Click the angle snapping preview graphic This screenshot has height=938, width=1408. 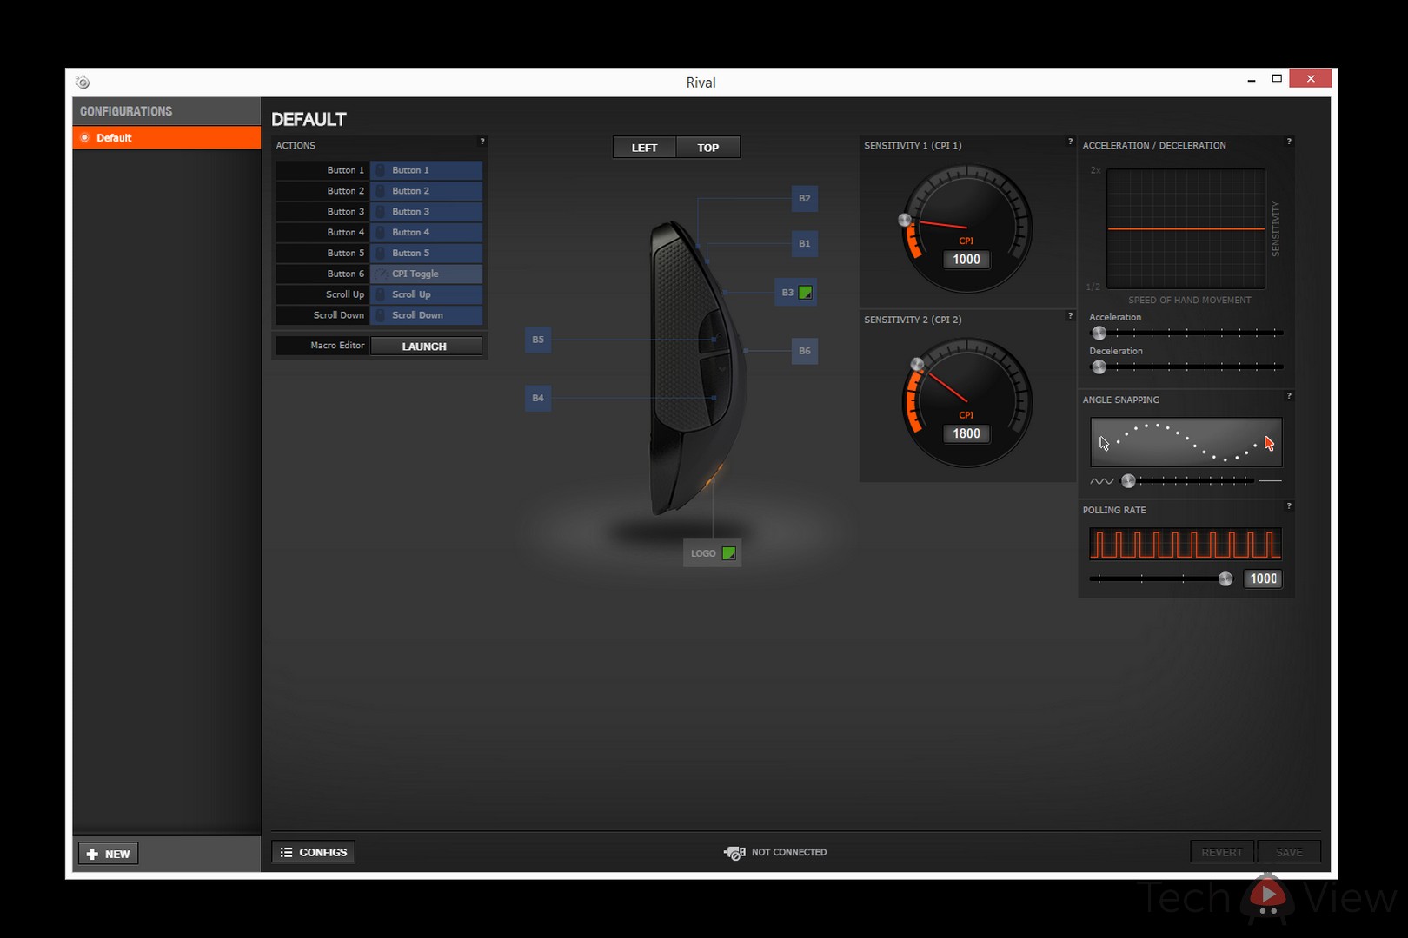1186,442
